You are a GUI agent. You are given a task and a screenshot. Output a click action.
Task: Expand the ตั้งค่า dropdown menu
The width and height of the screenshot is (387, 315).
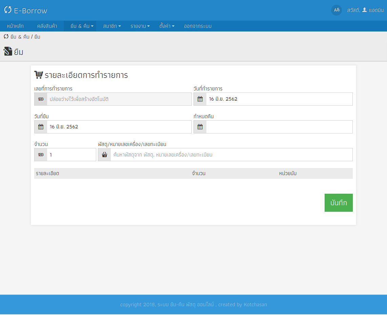point(167,26)
